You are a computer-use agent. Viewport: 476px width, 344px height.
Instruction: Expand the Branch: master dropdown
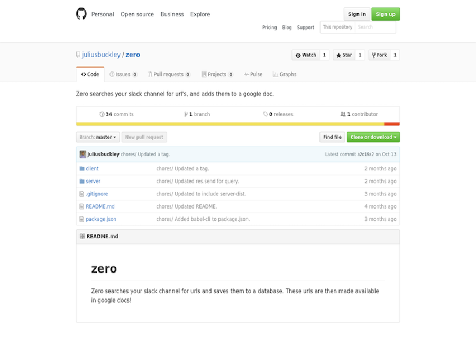[98, 137]
